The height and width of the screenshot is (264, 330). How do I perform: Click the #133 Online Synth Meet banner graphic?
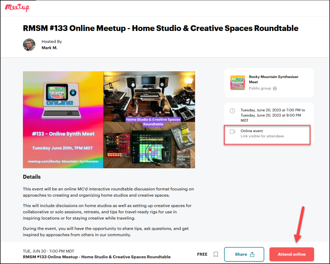click(x=63, y=120)
